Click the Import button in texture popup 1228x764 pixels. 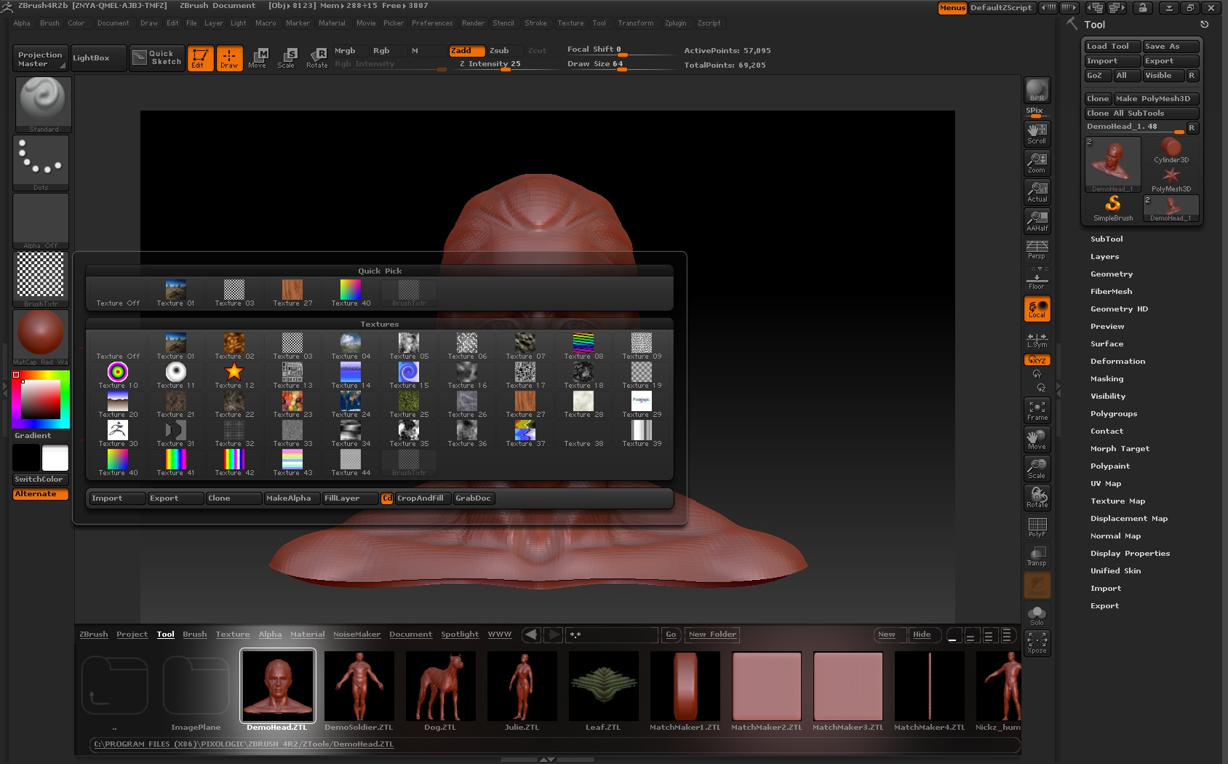(x=116, y=498)
